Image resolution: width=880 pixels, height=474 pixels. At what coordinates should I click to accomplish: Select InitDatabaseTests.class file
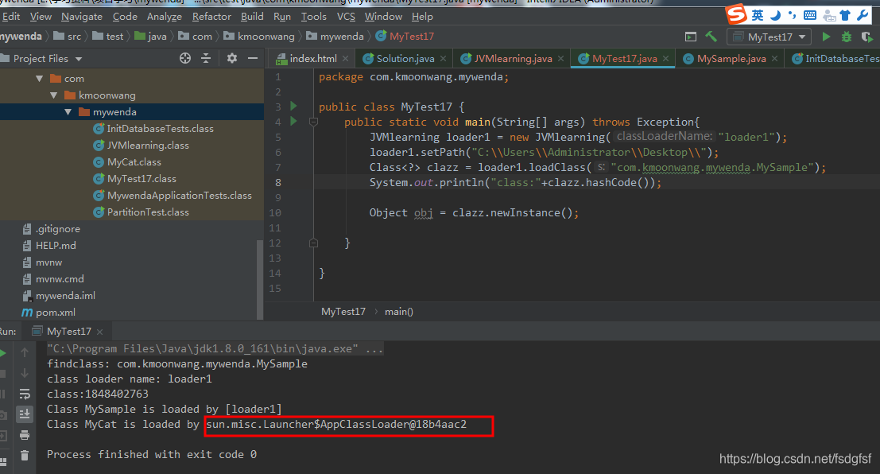(153, 129)
